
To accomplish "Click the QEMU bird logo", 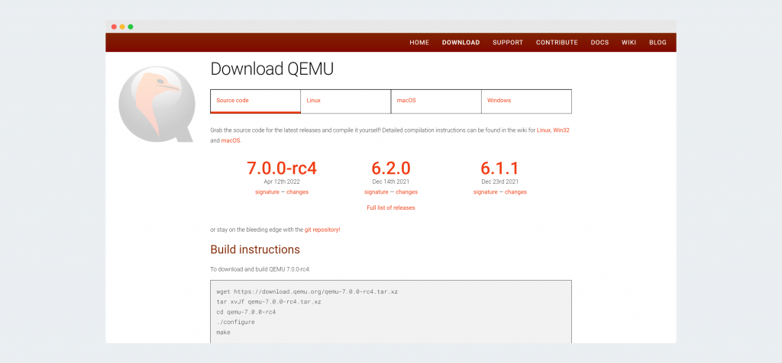I will pos(156,104).
